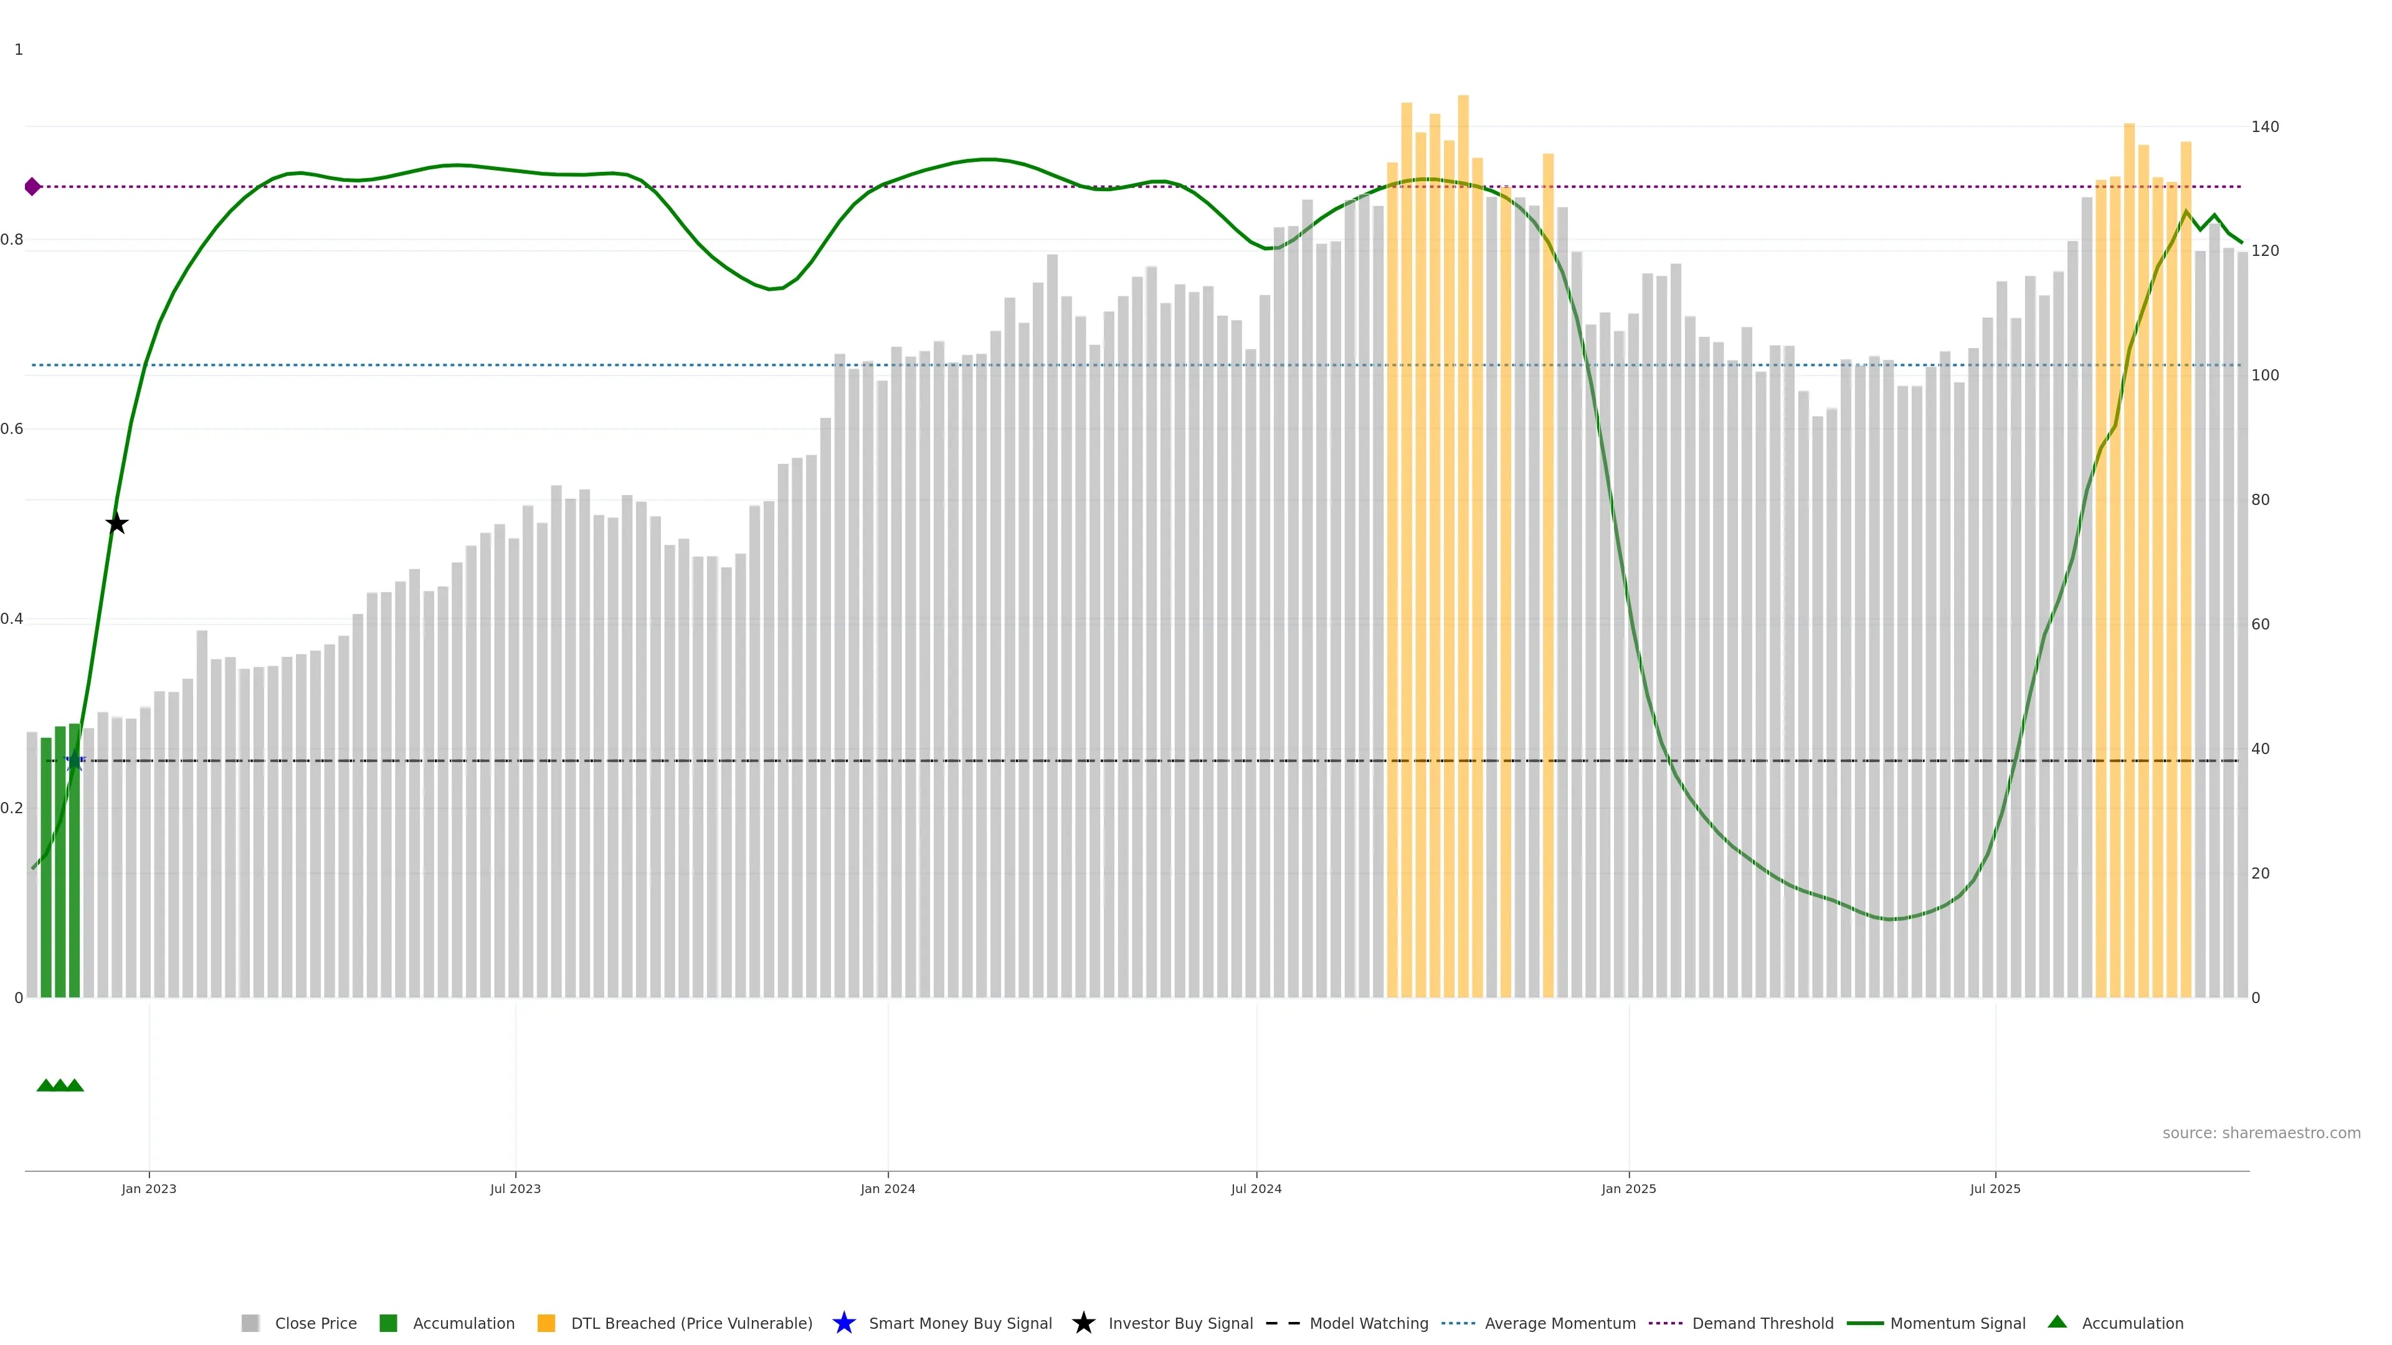Click the purple diamond Demand Threshold marker
Screen dimensions: 2392x1345
pyautogui.click(x=32, y=187)
